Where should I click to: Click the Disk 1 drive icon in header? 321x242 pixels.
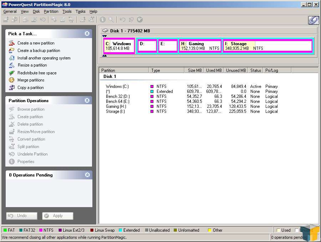[105, 31]
